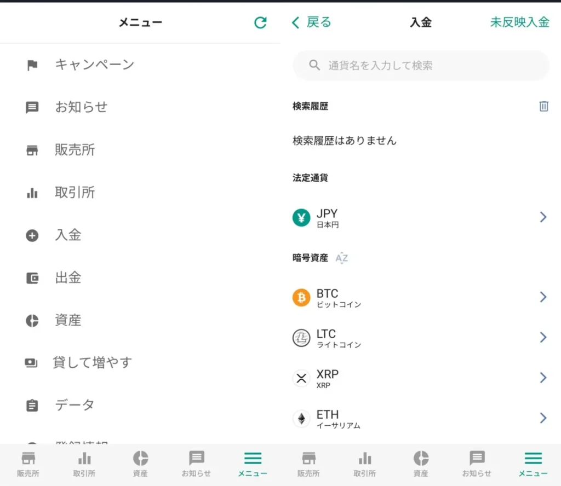Go back with the 戻る button

tap(312, 22)
